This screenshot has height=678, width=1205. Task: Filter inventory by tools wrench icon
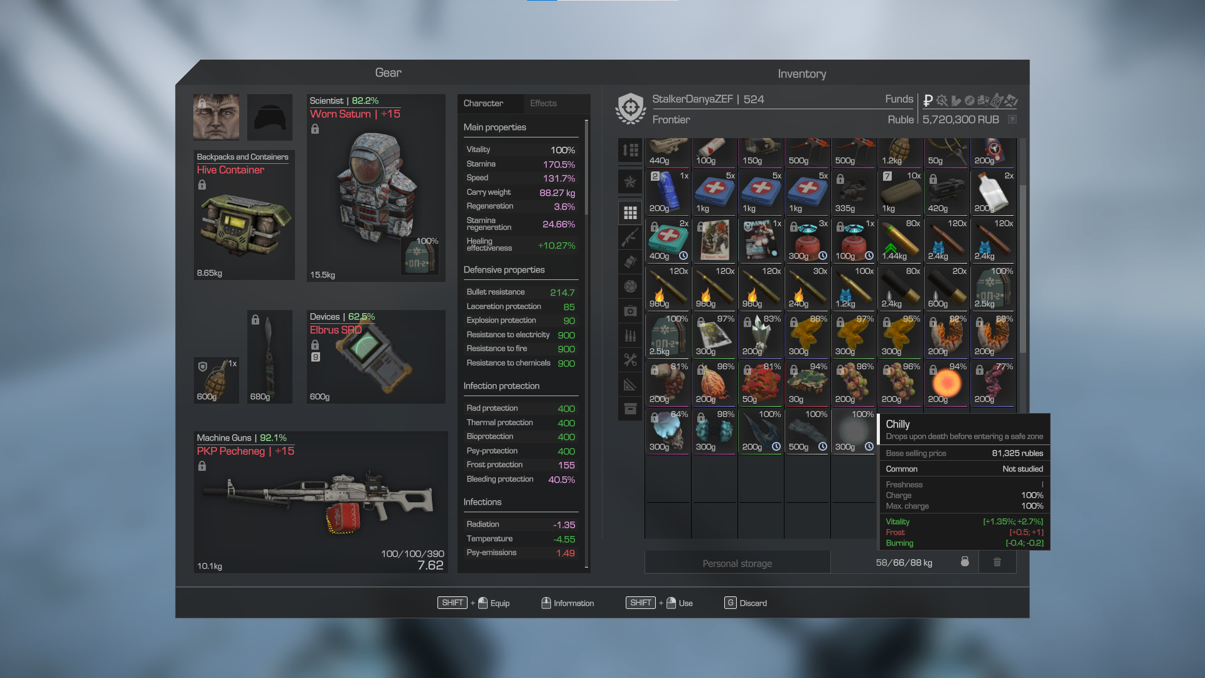click(630, 360)
